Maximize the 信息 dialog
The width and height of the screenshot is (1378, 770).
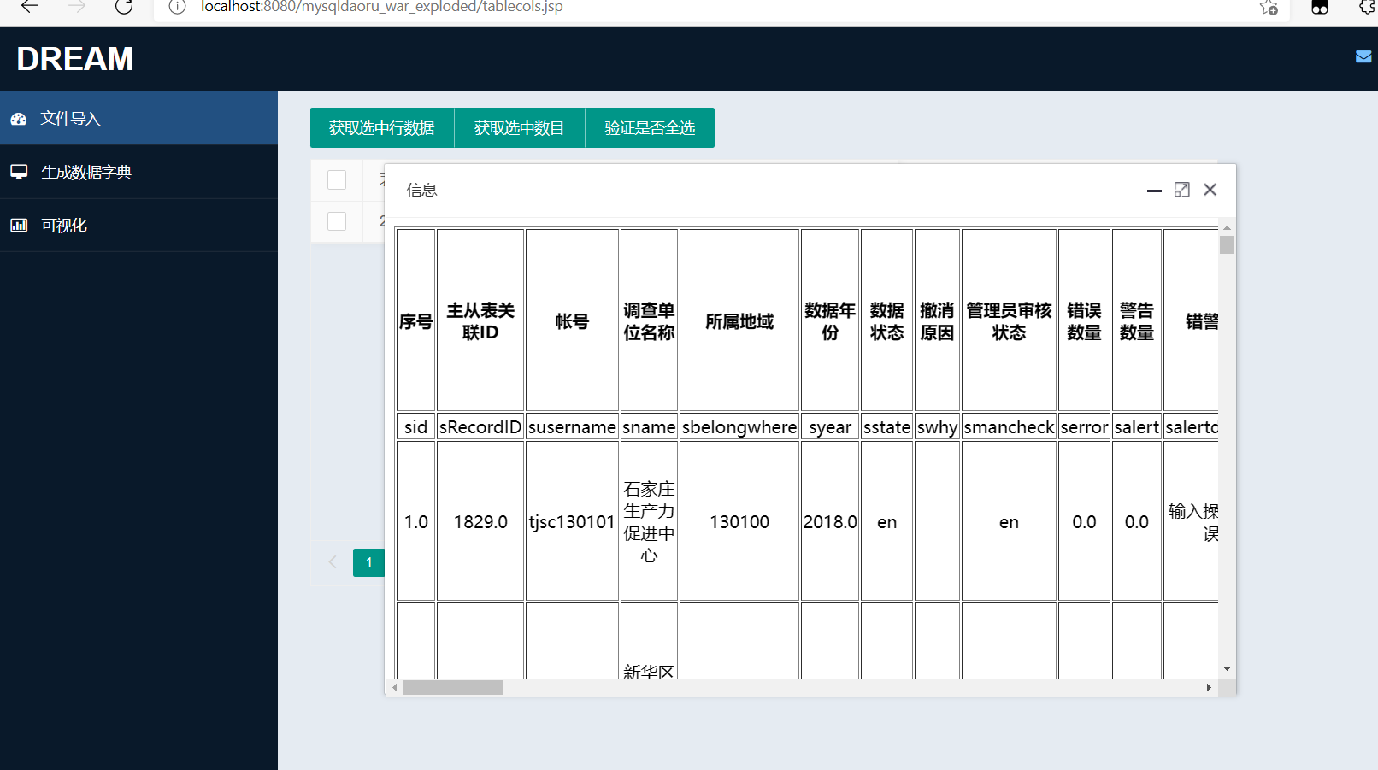[x=1182, y=190]
